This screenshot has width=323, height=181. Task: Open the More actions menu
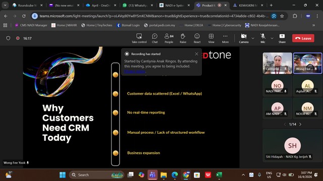[225, 38]
